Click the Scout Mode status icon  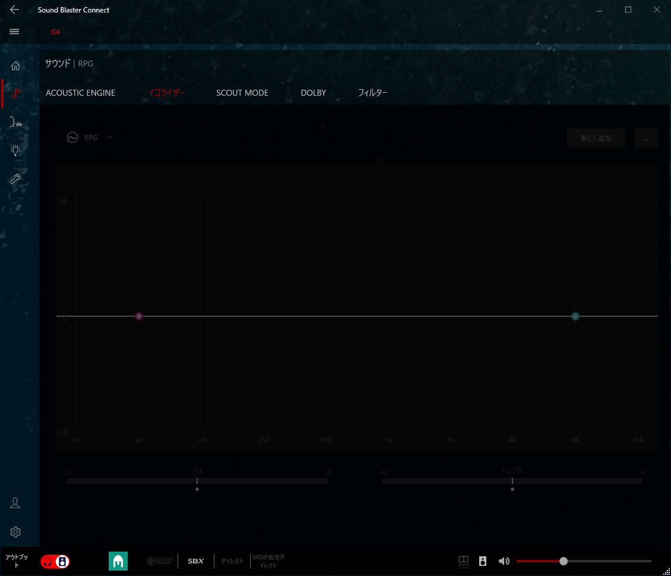(160, 561)
